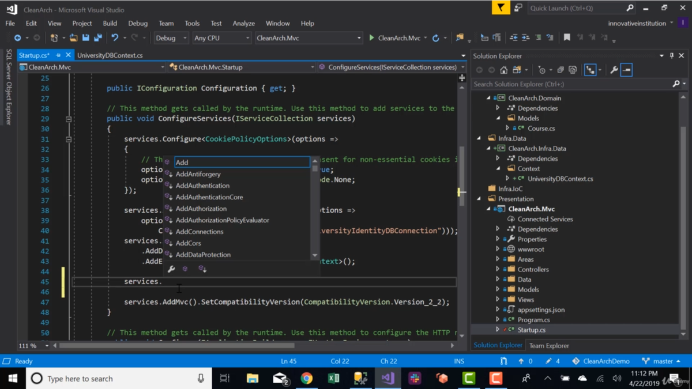Expand the wwwroot folder node
This screenshot has width=692, height=389.
pyautogui.click(x=498, y=249)
